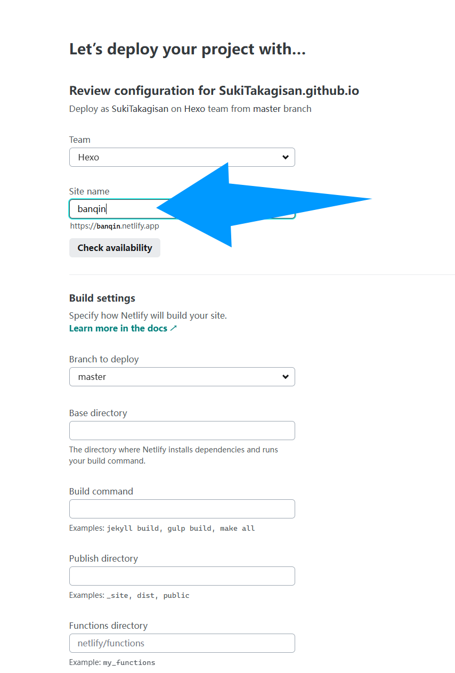This screenshot has height=673, width=455.
Task: Open the Team dropdown showing Hexo
Action: pyautogui.click(x=182, y=157)
